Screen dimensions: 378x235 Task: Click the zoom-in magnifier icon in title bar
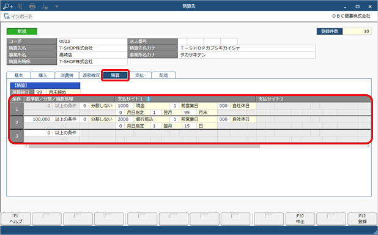(x=8, y=7)
